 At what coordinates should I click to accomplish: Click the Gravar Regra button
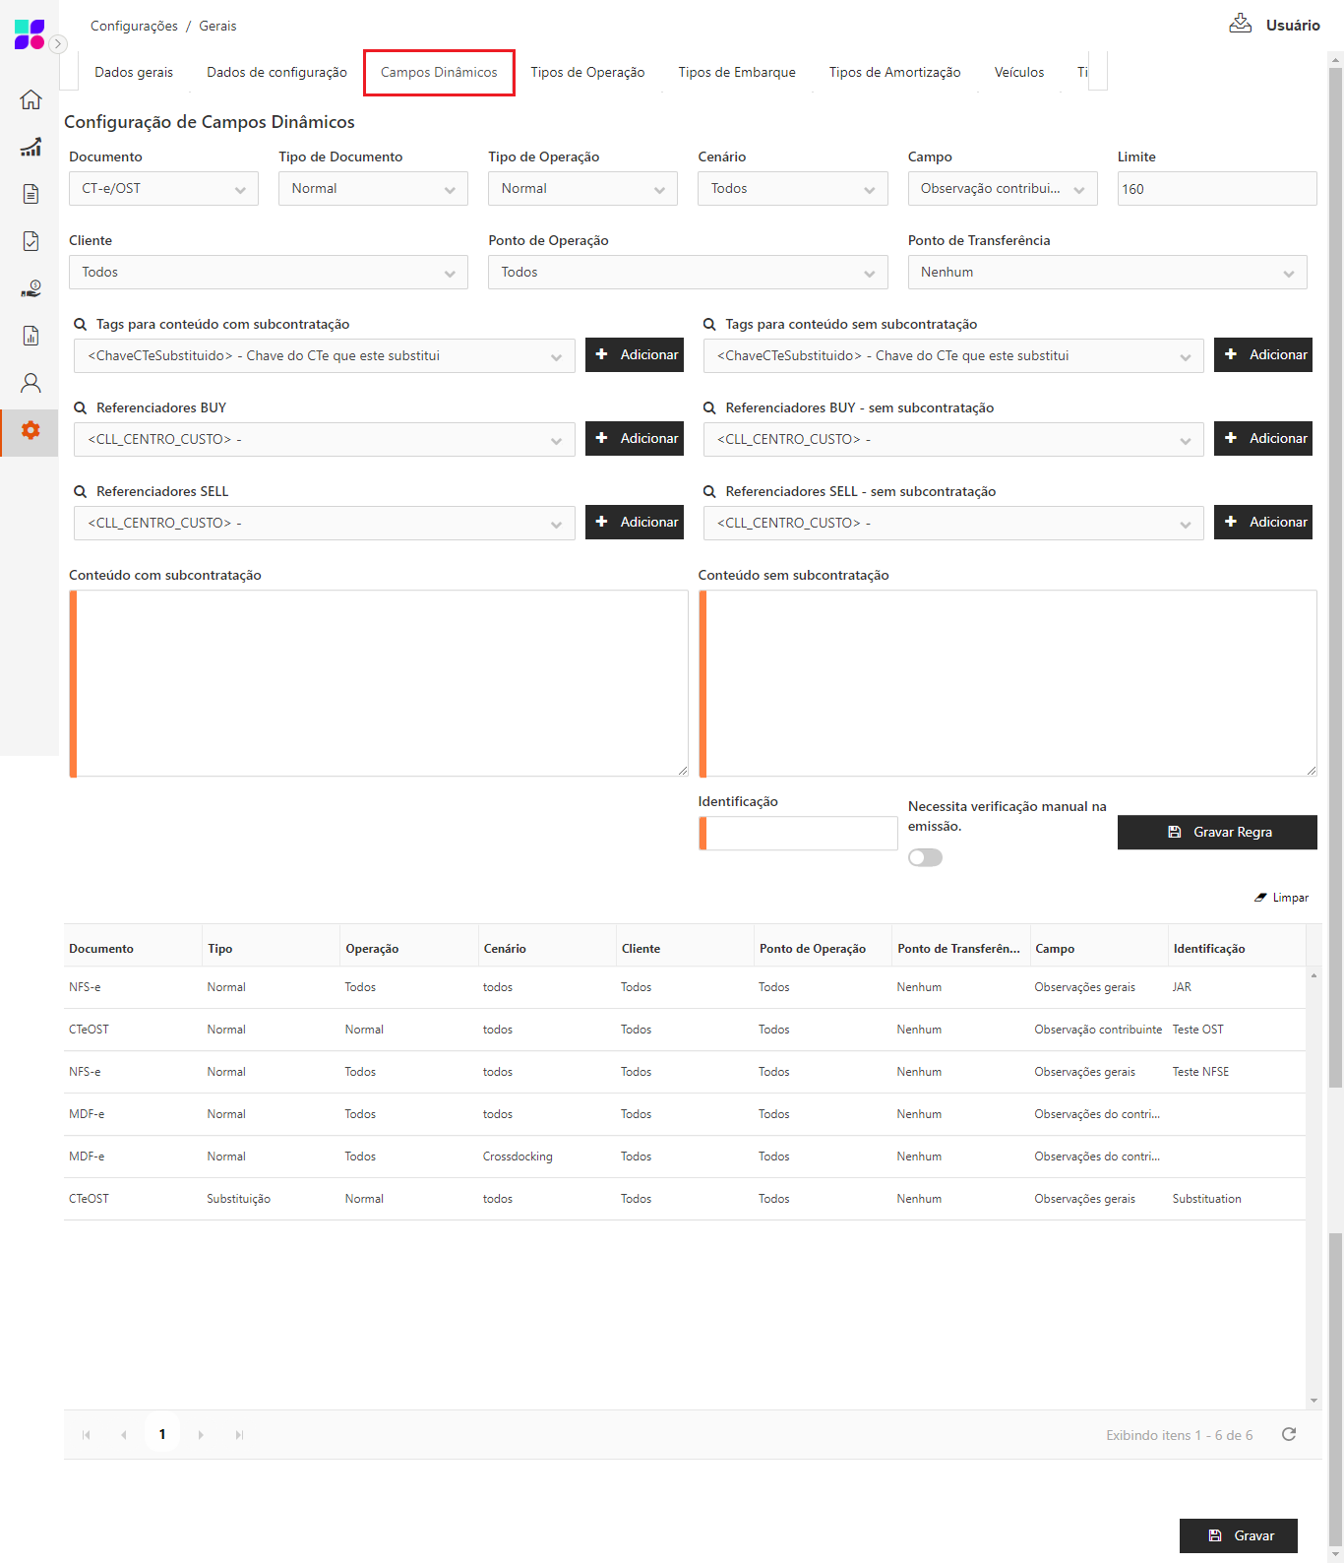1217,832
